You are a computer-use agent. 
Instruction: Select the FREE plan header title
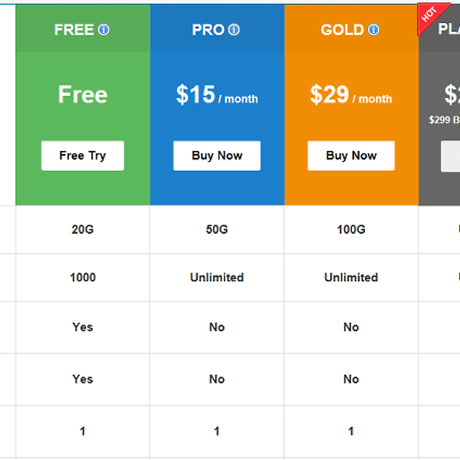(74, 30)
